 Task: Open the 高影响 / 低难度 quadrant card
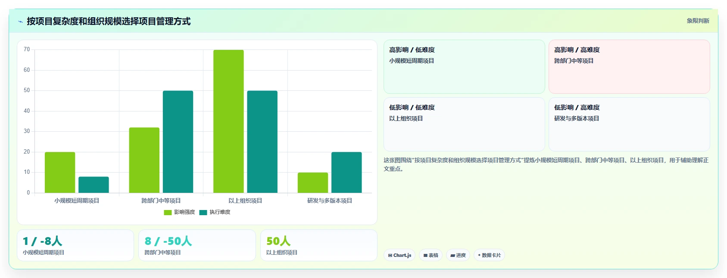point(464,67)
